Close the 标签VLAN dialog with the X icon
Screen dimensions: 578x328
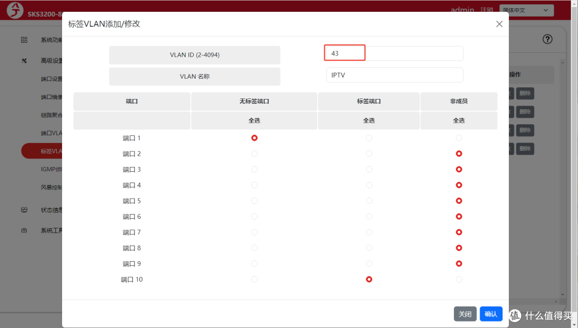coord(499,24)
